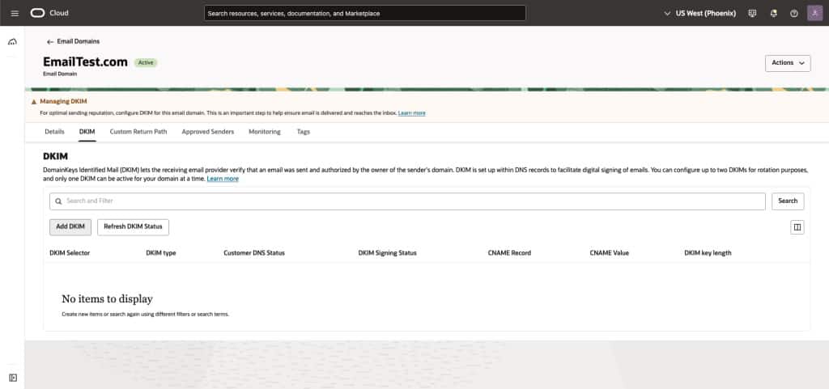Switch to the Monitoring tab
This screenshot has height=389, width=829.
(265, 132)
